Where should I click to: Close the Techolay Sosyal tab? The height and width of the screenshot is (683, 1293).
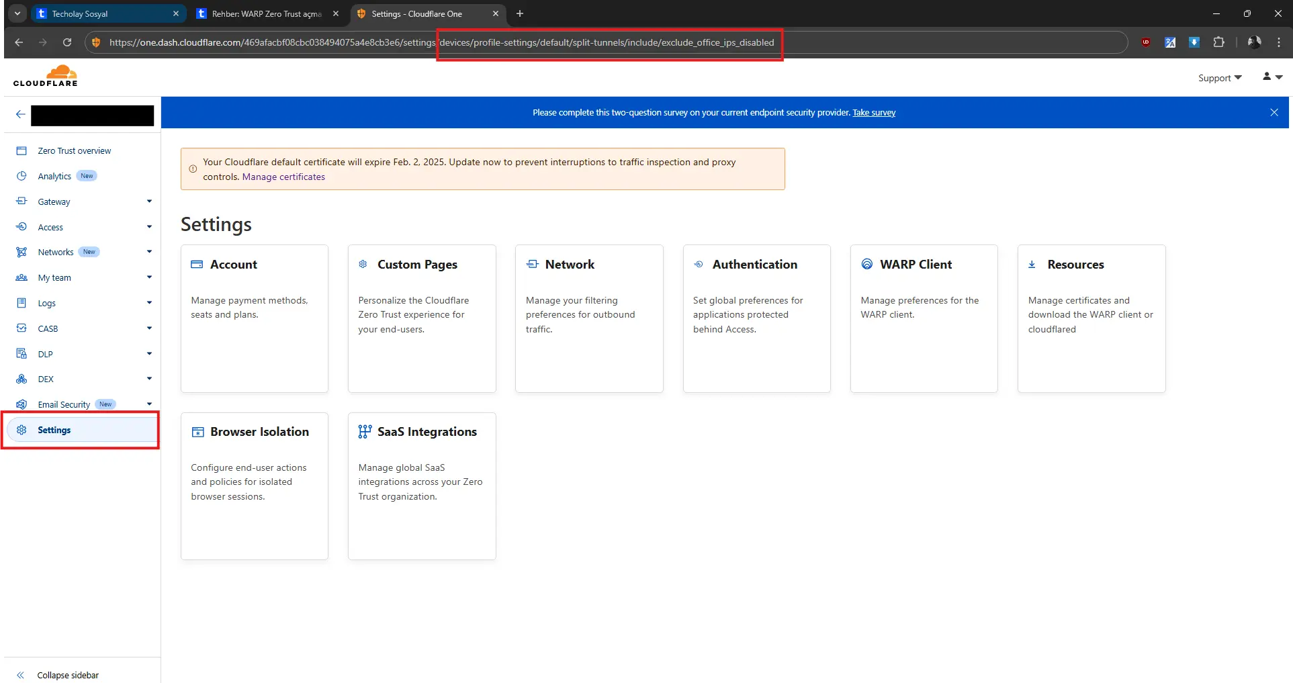[176, 13]
